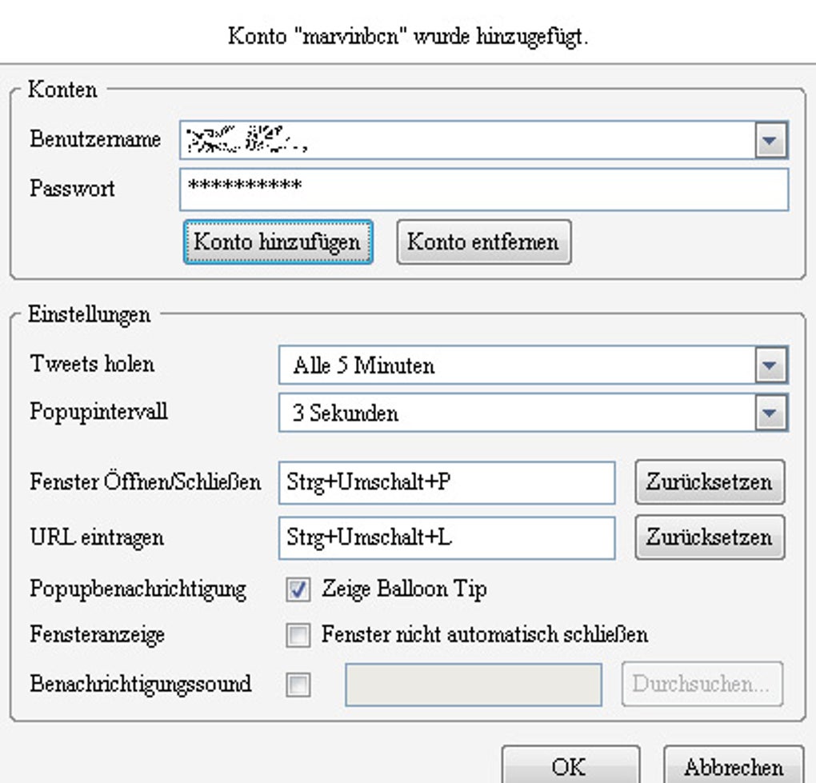Click the URL eintragen hotkey field
Image resolution: width=816 pixels, height=783 pixels.
tap(446, 537)
